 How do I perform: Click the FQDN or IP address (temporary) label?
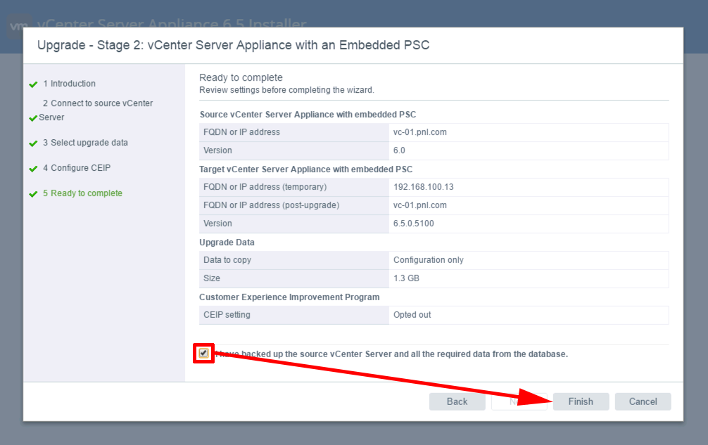[x=265, y=187]
